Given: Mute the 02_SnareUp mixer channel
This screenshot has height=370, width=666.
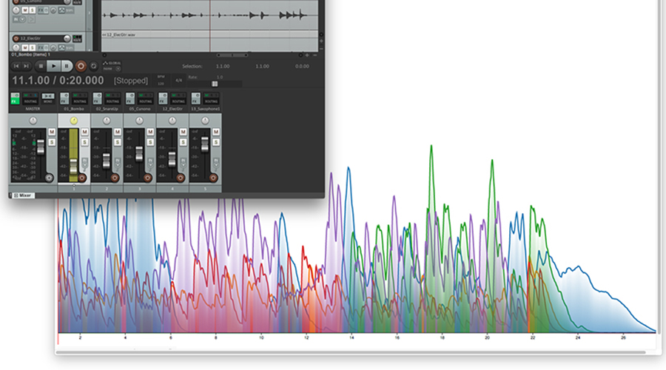Looking at the screenshot, I should pyautogui.click(x=117, y=132).
